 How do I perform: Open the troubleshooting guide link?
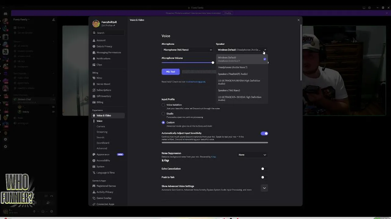196,82
